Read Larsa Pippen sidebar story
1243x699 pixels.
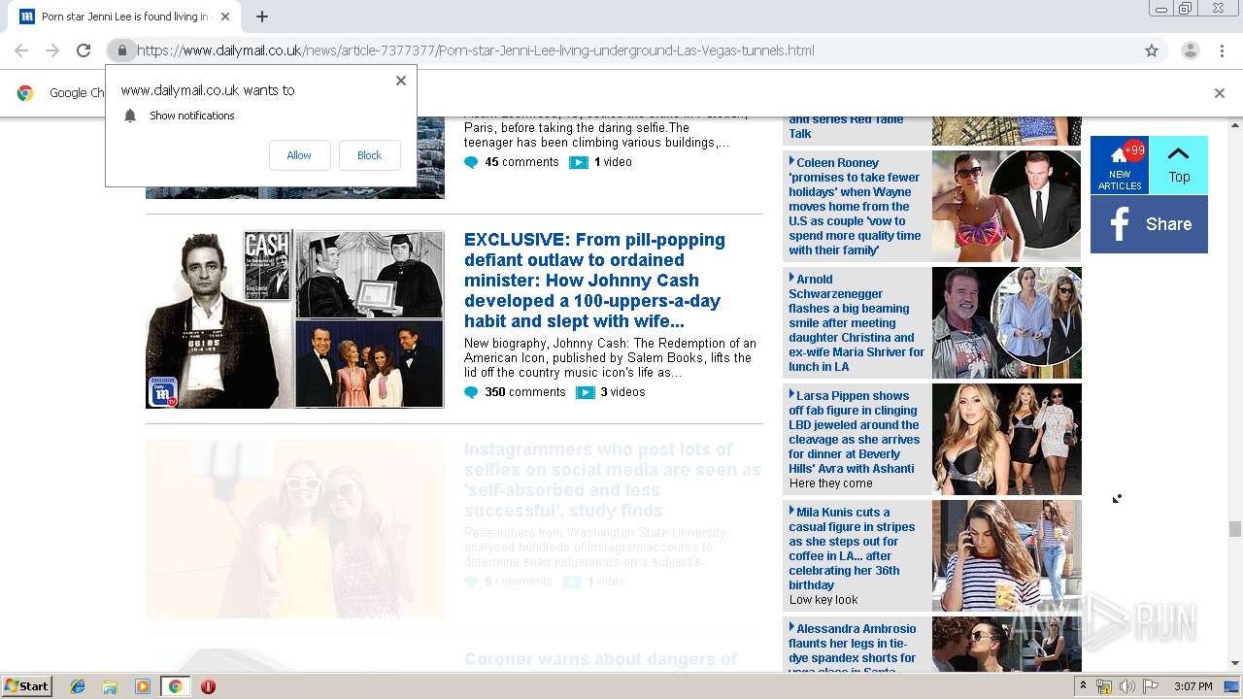tap(855, 432)
